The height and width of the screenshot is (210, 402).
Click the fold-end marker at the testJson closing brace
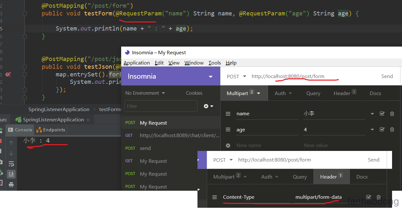(25, 97)
